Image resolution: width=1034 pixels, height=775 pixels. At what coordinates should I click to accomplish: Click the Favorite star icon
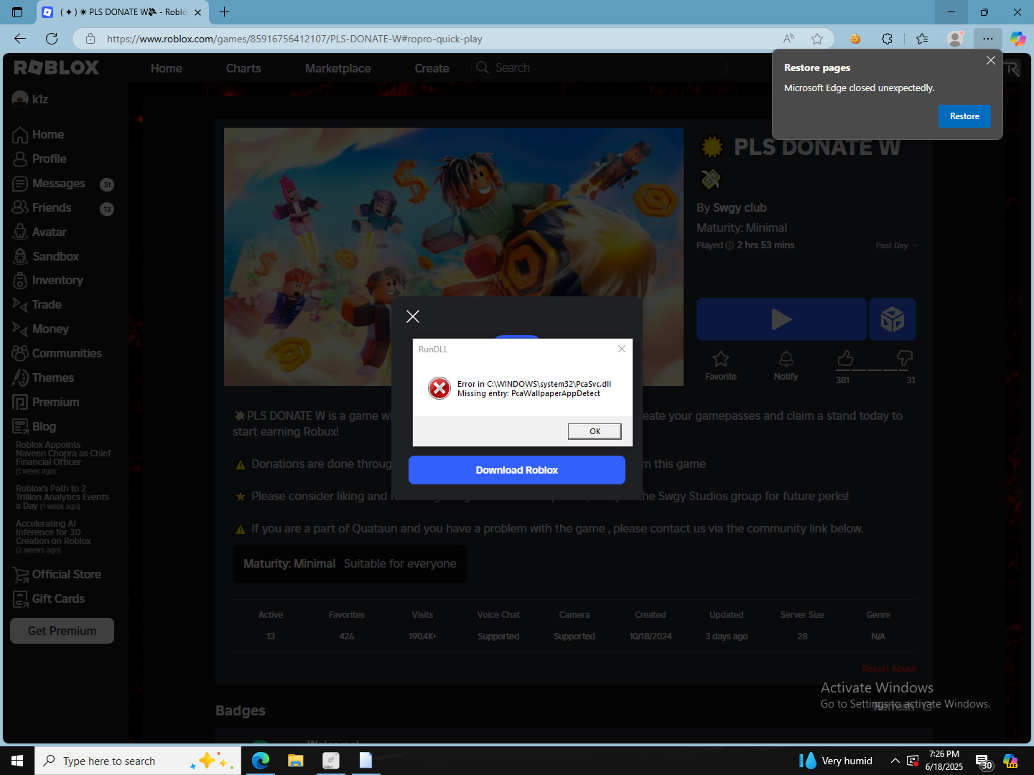(720, 359)
